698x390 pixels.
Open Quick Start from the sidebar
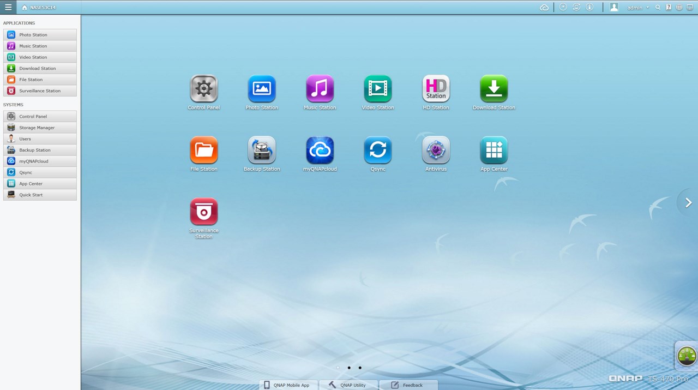tap(40, 195)
